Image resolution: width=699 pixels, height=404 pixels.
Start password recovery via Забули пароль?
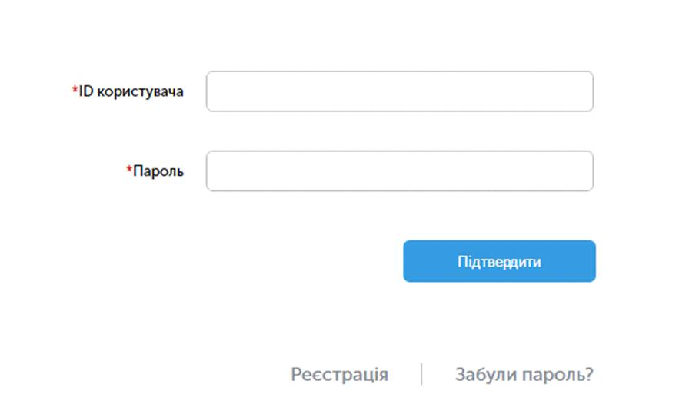[524, 375]
